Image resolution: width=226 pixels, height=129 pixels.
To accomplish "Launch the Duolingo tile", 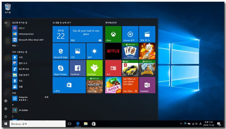I will pos(95,68).
